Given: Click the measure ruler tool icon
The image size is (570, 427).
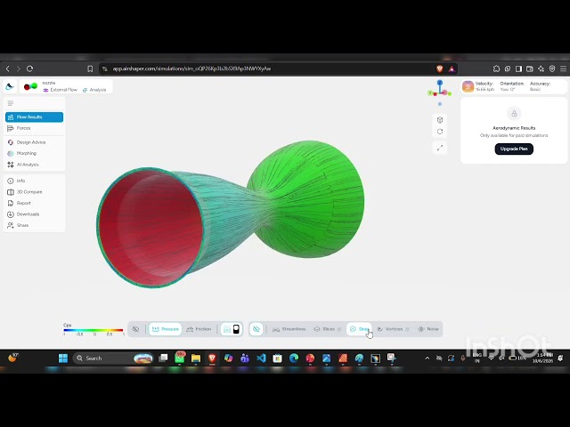Looking at the screenshot, I should coord(440,148).
